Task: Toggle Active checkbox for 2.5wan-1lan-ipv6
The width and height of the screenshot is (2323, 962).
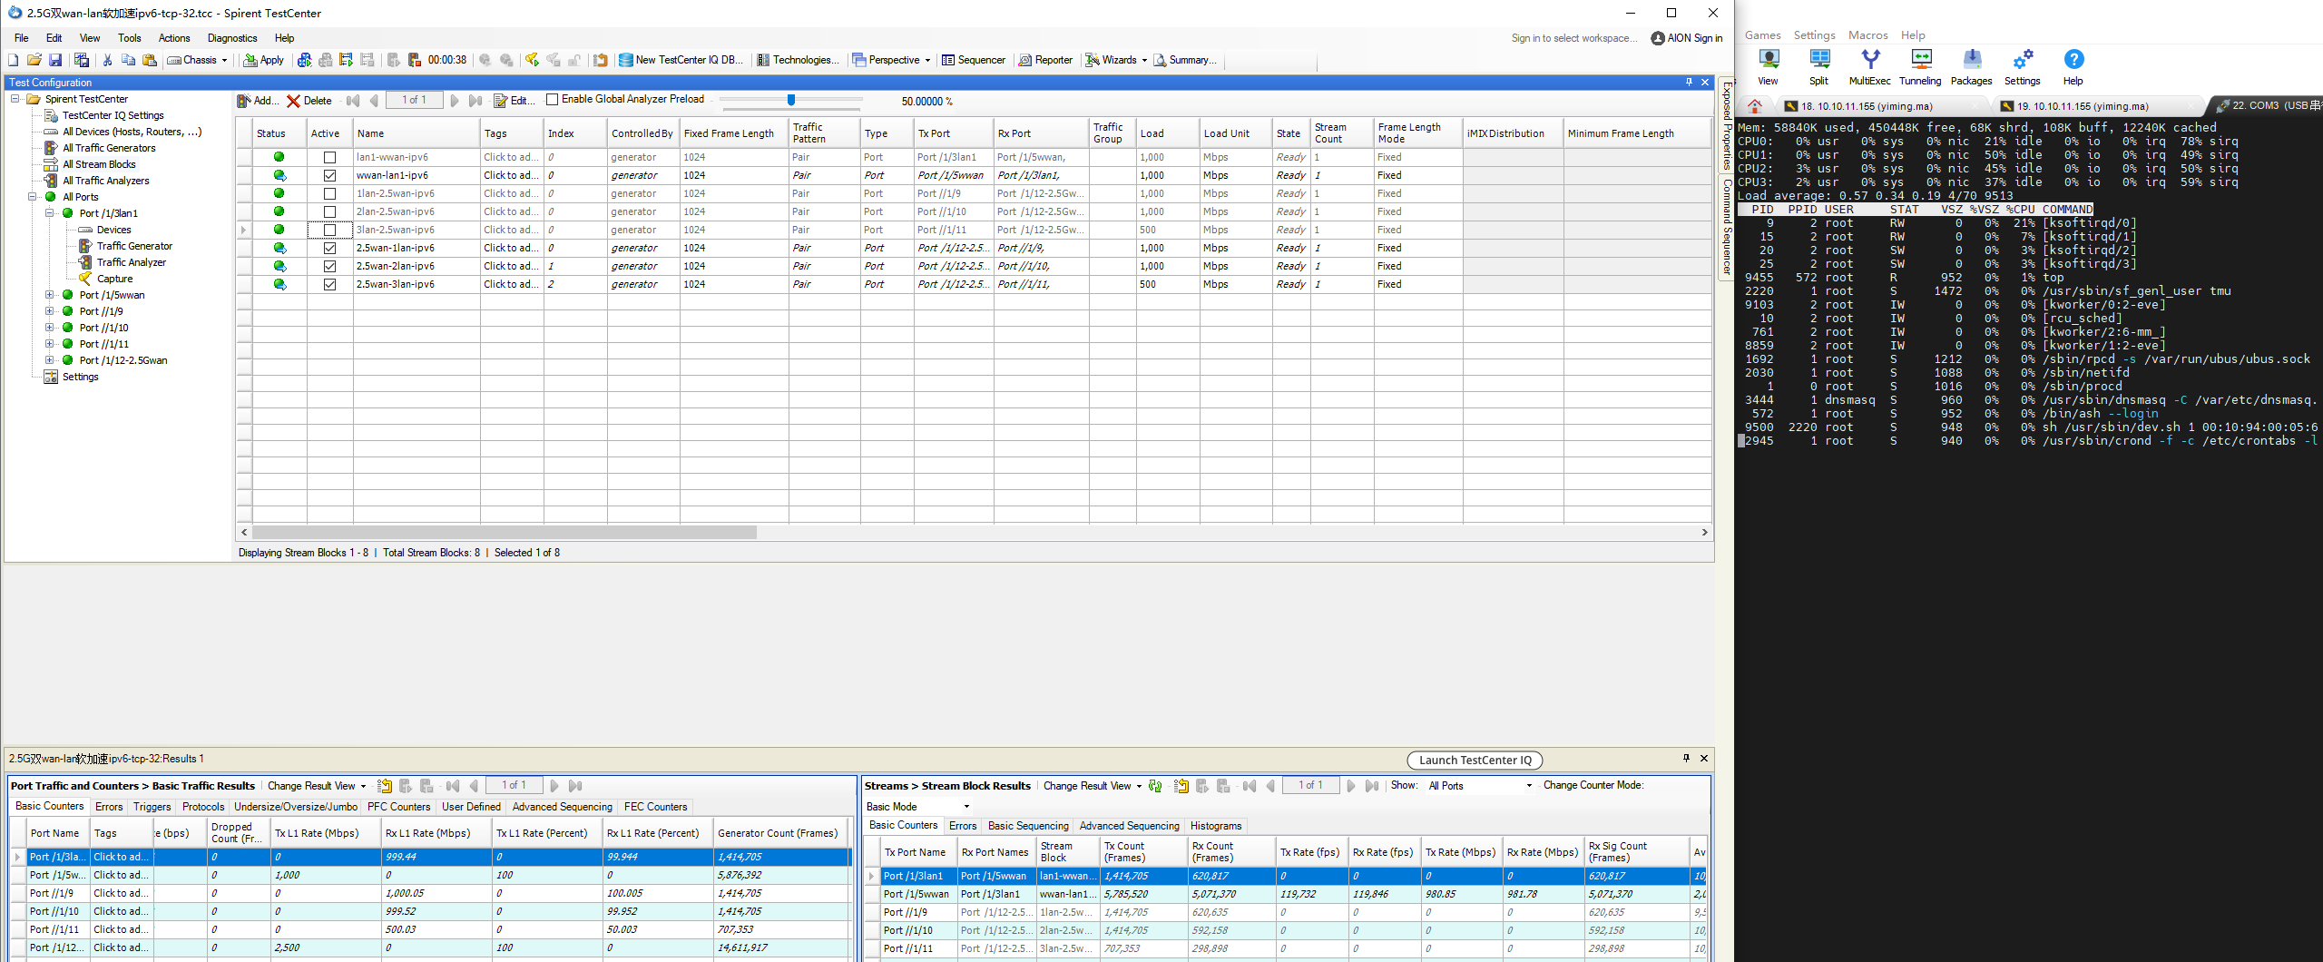Action: (329, 248)
